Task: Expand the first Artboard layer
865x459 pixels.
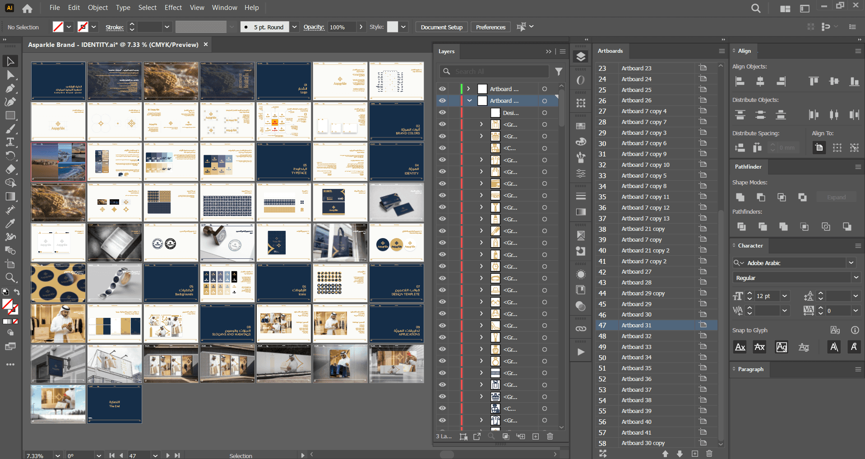Action: [469, 89]
